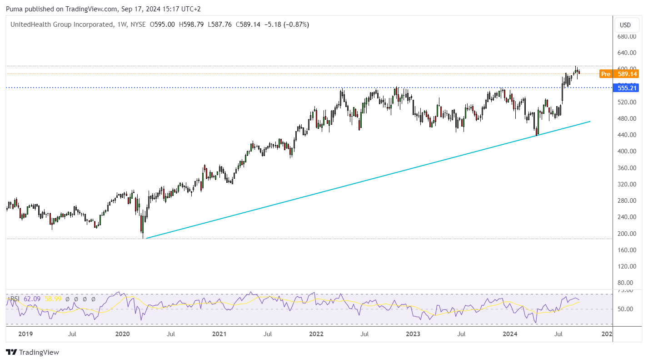Open the USD currency selector
The width and height of the screenshot is (648, 362).
point(625,25)
